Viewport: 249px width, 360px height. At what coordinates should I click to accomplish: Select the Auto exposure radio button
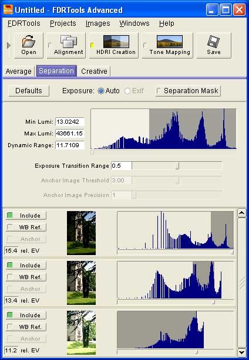click(100, 91)
